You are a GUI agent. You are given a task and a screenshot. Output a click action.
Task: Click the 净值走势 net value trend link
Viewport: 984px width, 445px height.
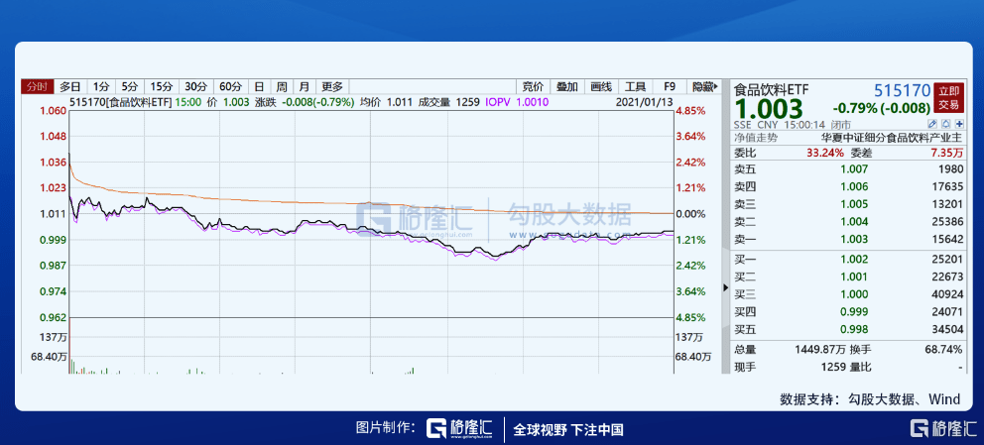[x=757, y=139]
